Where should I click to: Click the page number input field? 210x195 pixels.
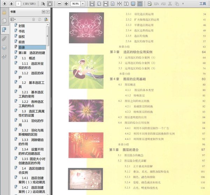pyautogui.click(x=18, y=4)
